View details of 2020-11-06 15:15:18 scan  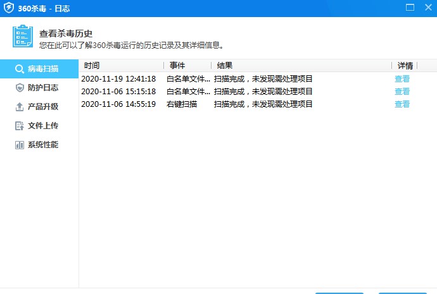click(402, 92)
